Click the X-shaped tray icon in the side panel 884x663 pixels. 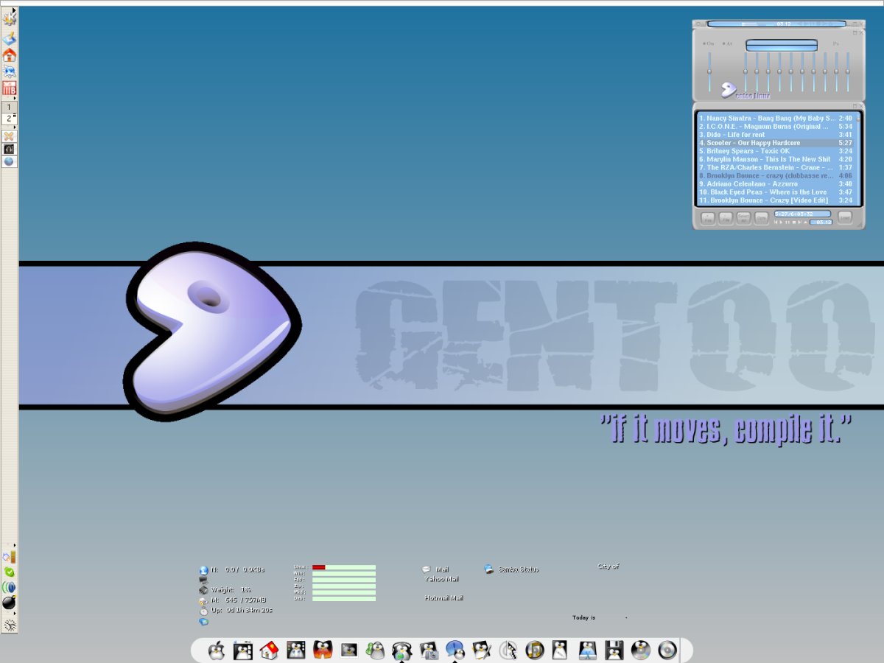(x=9, y=136)
